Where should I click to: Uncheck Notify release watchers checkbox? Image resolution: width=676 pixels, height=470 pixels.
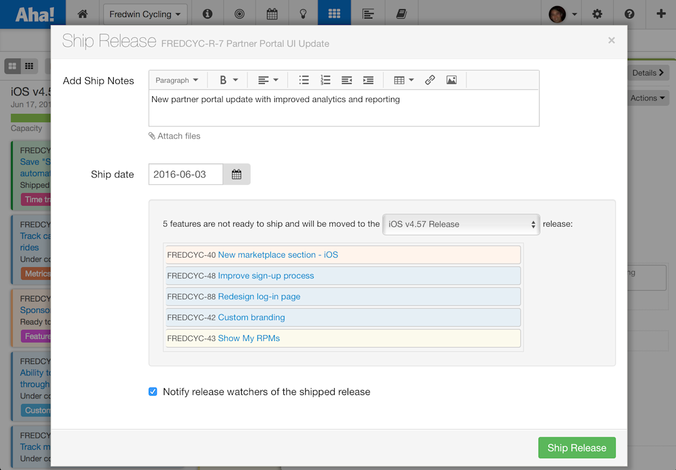(153, 392)
